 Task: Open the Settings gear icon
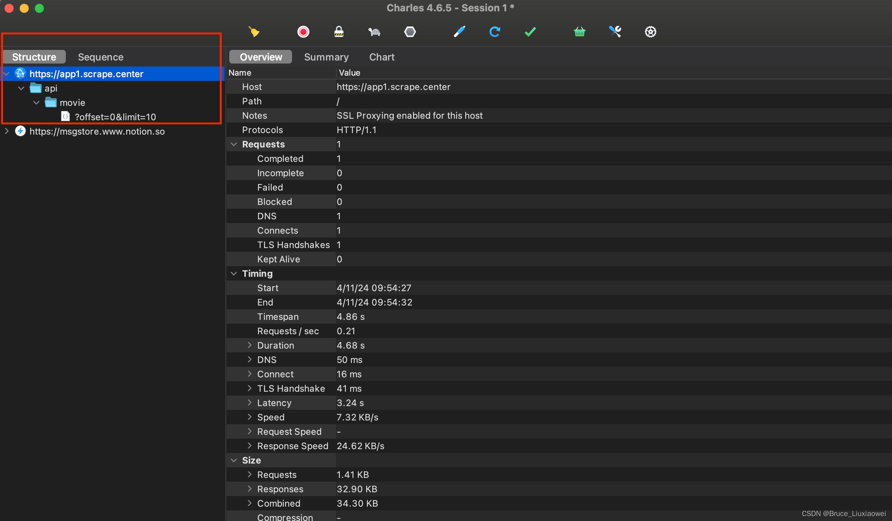click(650, 32)
